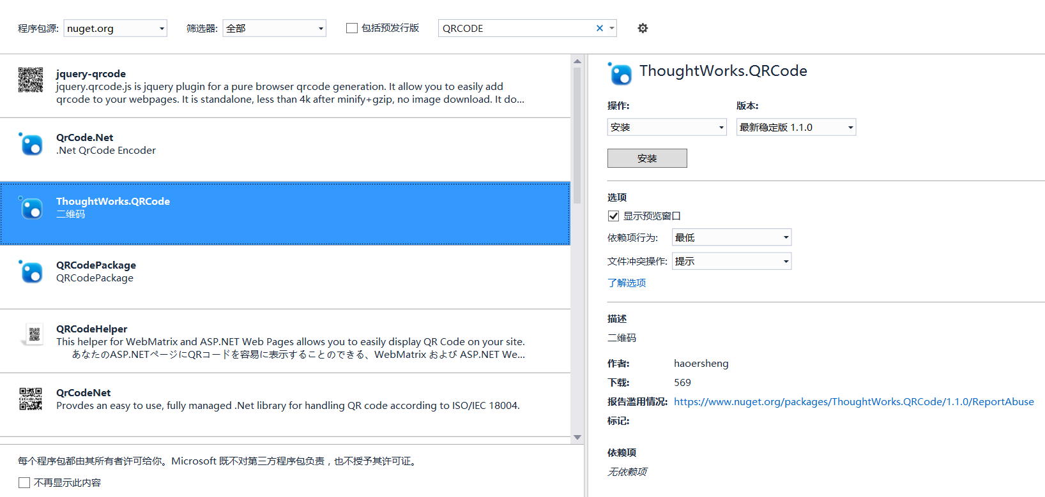Click the ThoughtWorks.QRCode icon in details pane
The width and height of the screenshot is (1045, 497).
[x=620, y=73]
